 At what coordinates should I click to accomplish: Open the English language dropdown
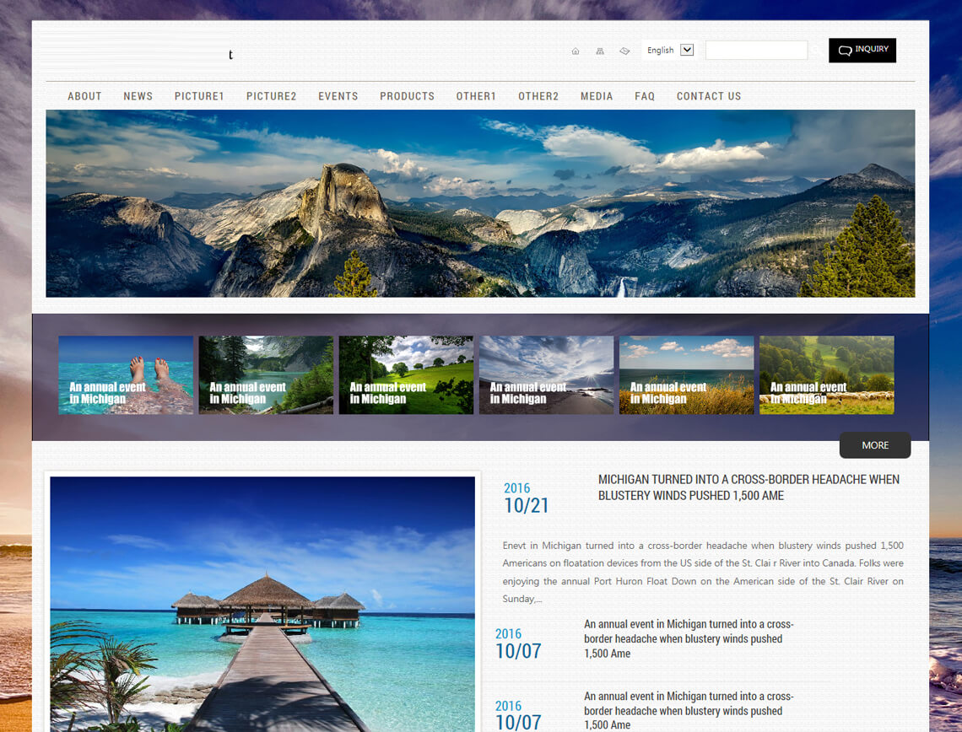coord(670,51)
